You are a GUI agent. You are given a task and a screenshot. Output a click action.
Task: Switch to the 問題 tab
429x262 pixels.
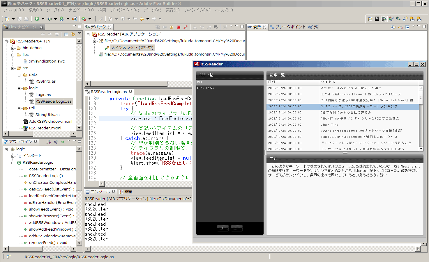point(126,192)
